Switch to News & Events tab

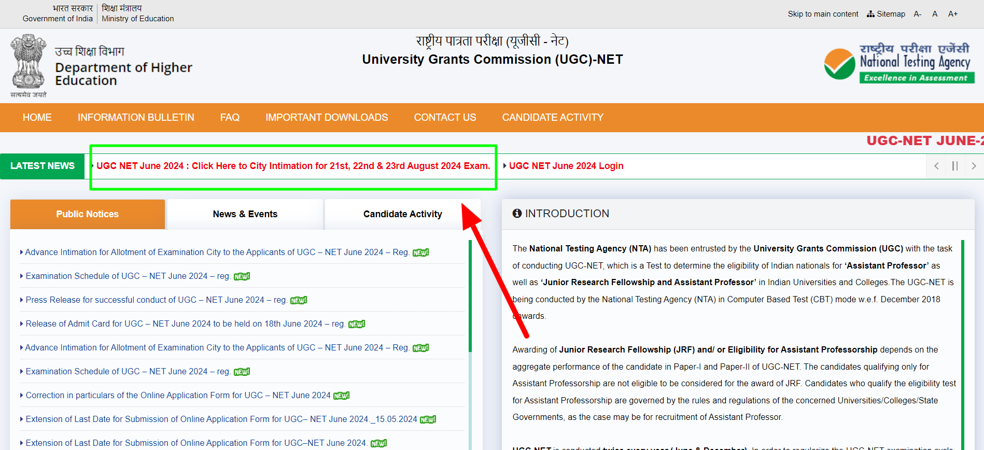click(245, 214)
